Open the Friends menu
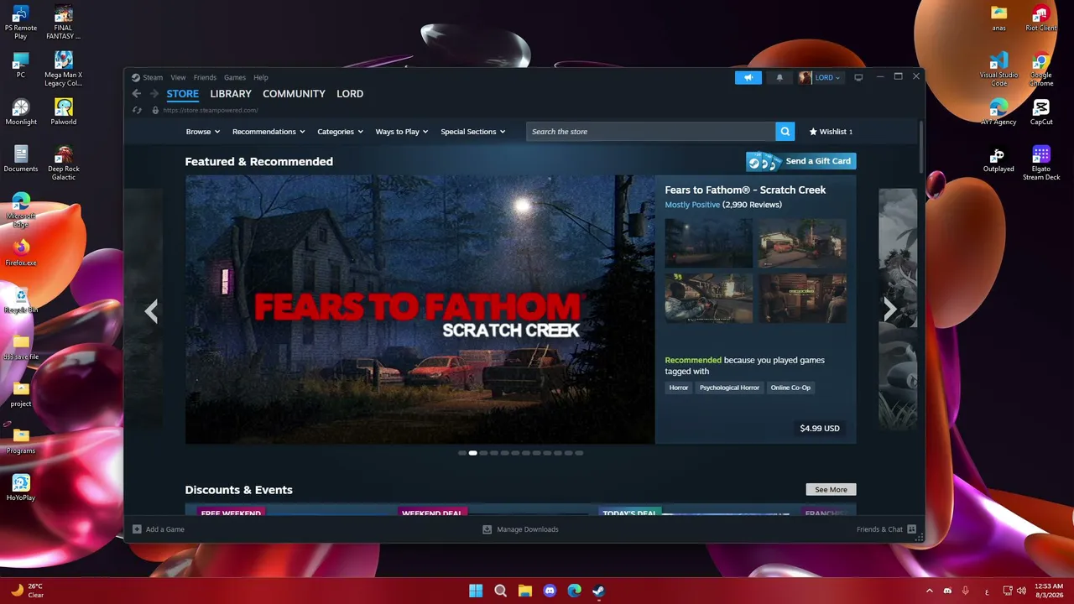 [205, 77]
